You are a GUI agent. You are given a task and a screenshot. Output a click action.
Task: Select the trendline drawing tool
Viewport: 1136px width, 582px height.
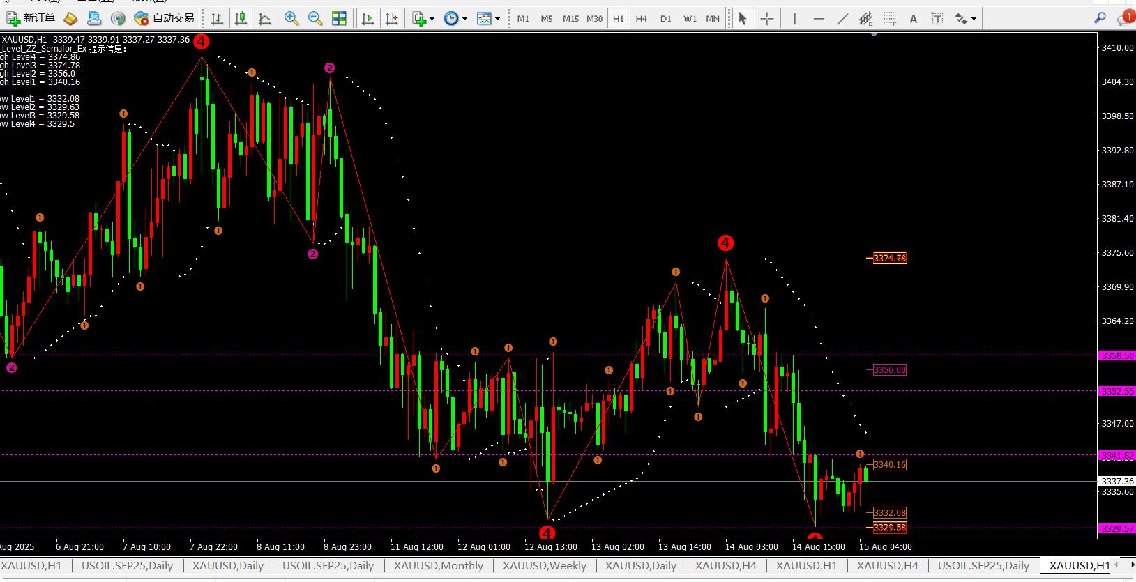842,19
